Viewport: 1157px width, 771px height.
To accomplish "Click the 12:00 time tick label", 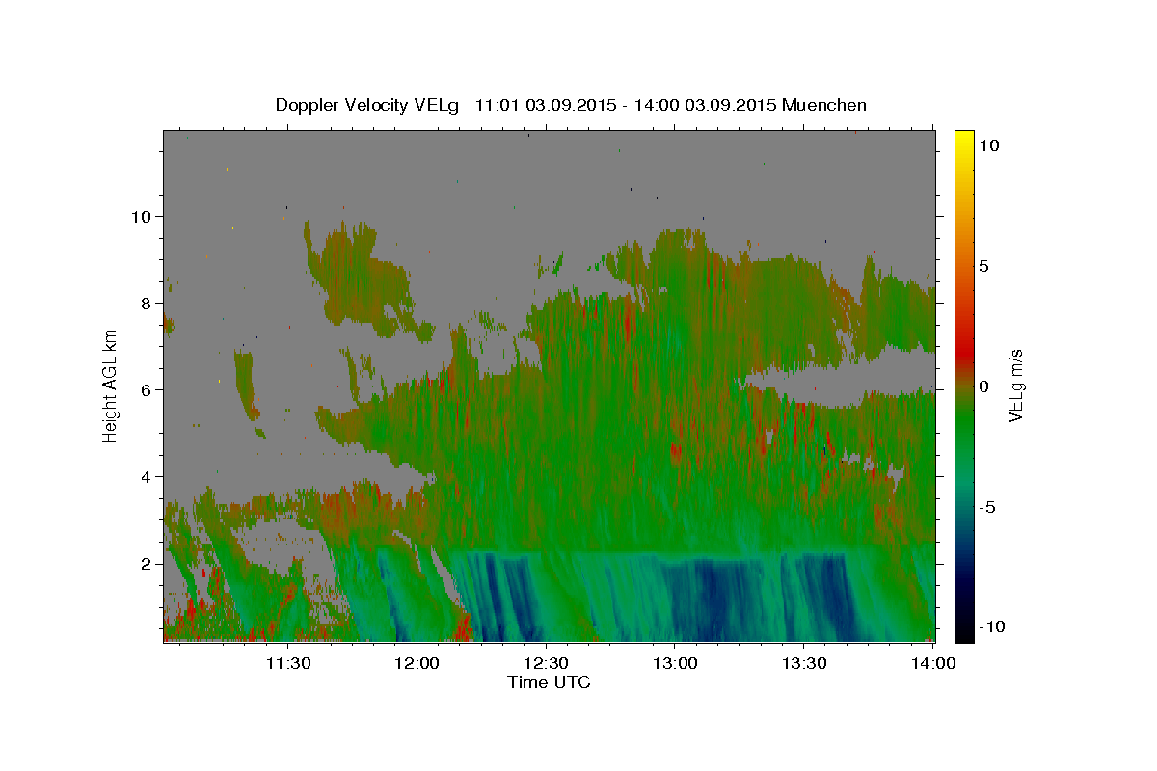I will click(x=417, y=663).
